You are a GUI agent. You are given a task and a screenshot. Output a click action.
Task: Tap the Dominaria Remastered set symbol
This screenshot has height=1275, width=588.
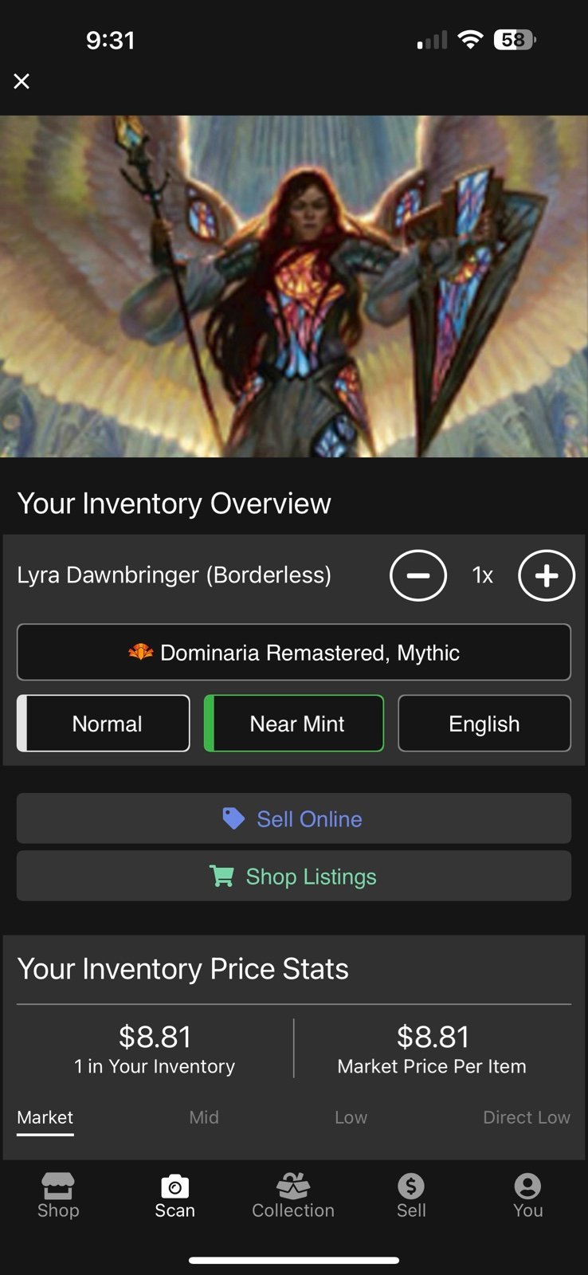(141, 653)
